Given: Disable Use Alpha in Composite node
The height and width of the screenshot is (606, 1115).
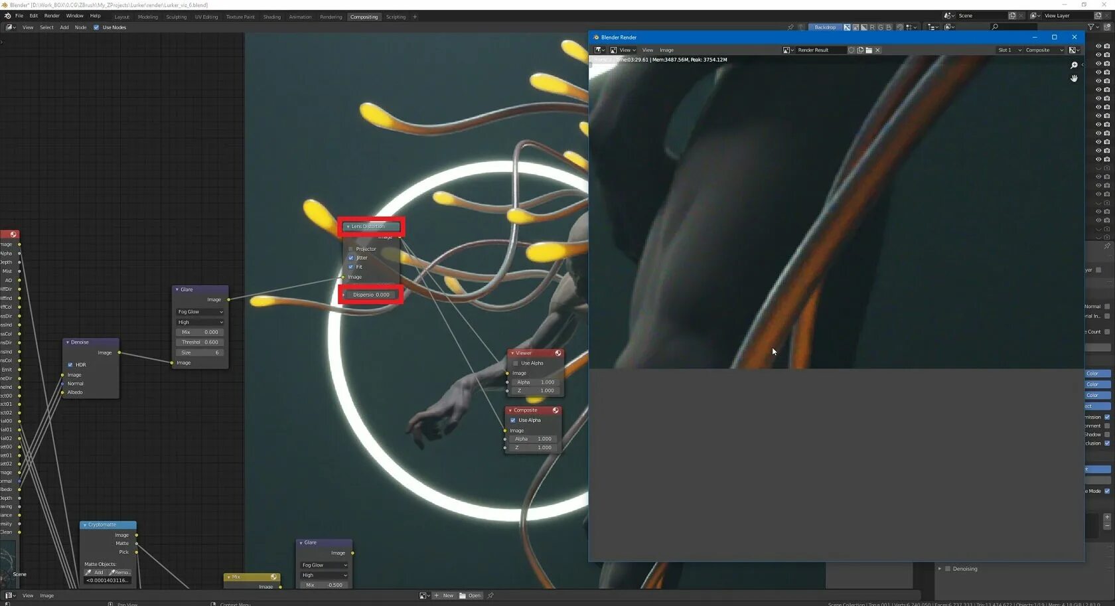Looking at the screenshot, I should click(x=513, y=420).
